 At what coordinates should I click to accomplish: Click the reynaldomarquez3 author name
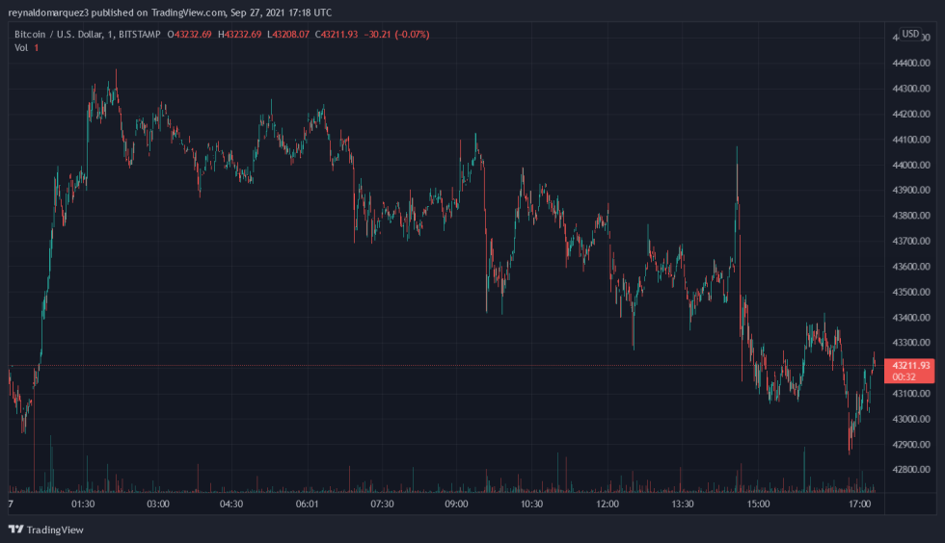[46, 13]
